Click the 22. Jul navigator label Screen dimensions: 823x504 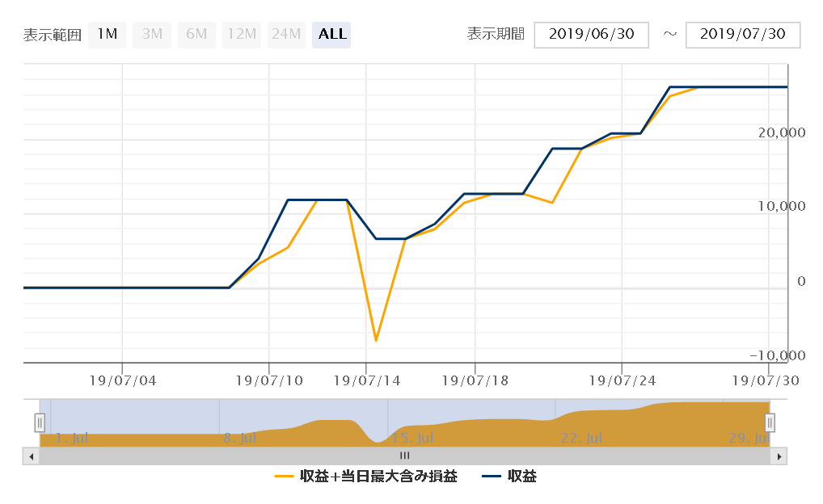pos(581,438)
